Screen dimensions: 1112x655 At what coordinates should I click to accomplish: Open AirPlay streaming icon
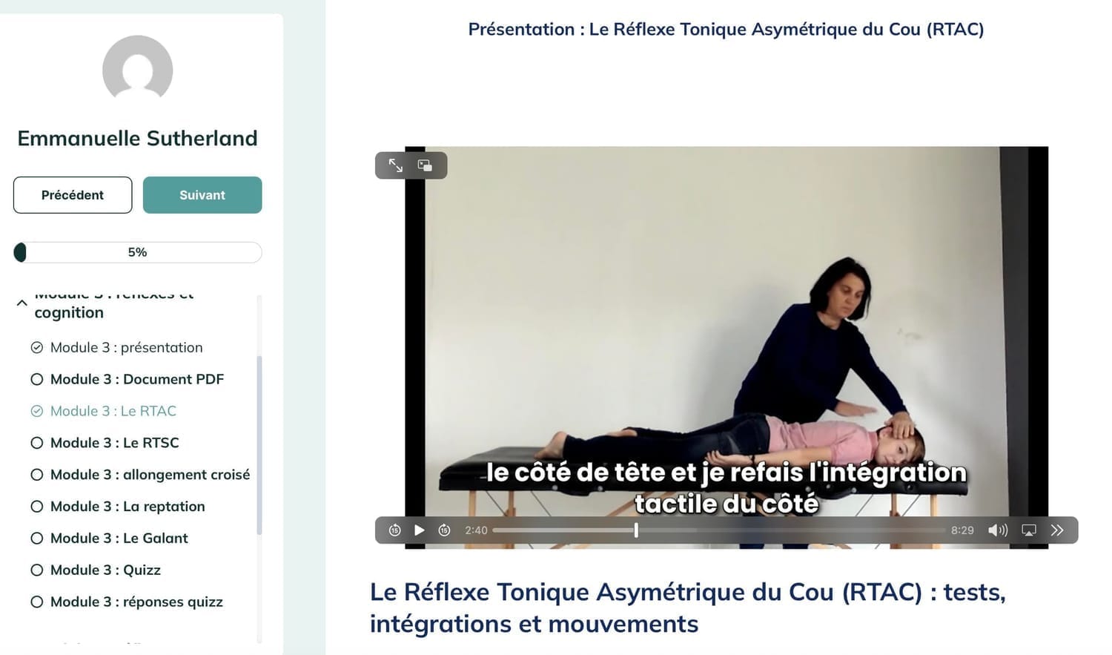point(1029,530)
